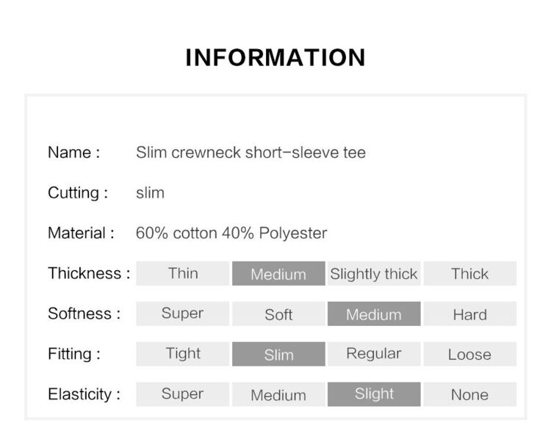Viewport: 551px width, 442px height.
Task: Choose the Loose fitting option
Action: [470, 354]
